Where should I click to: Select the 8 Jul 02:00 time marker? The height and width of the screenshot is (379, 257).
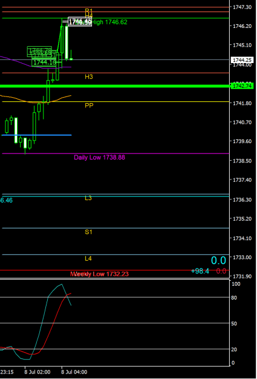pyautogui.click(x=37, y=372)
